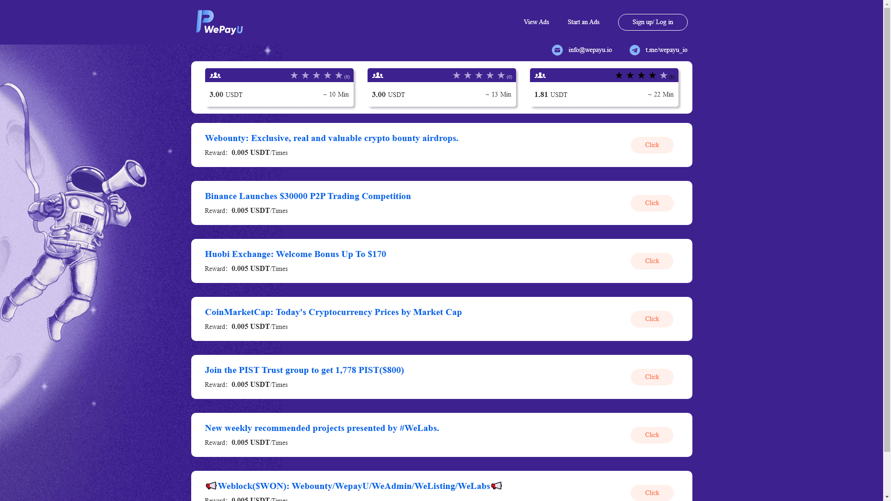This screenshot has width=891, height=501.
Task: Click the group icon on 10 Min card
Action: [x=215, y=75]
